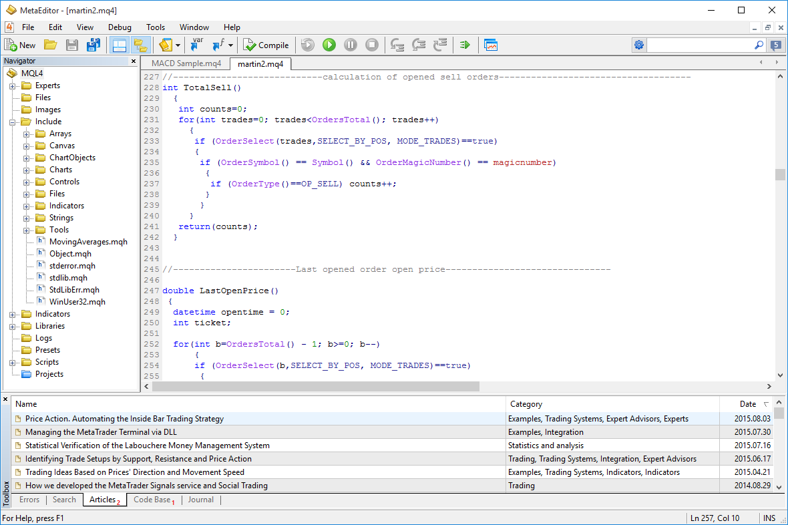Click the Compile button in the toolbar

coord(266,45)
